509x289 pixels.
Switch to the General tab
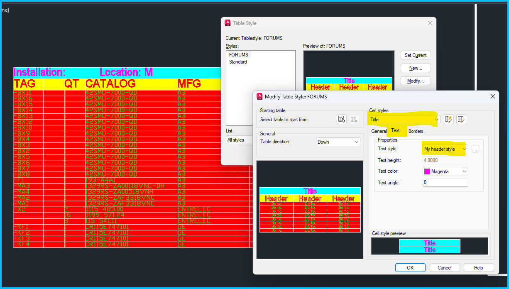(379, 131)
